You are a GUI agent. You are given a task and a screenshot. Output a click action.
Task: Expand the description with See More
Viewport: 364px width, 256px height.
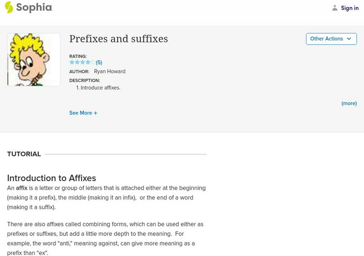81,113
